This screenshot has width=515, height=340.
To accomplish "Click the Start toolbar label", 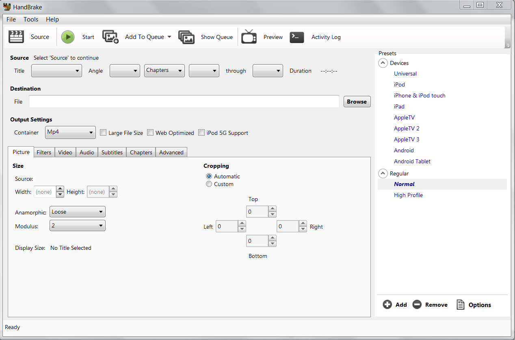I will 88,37.
